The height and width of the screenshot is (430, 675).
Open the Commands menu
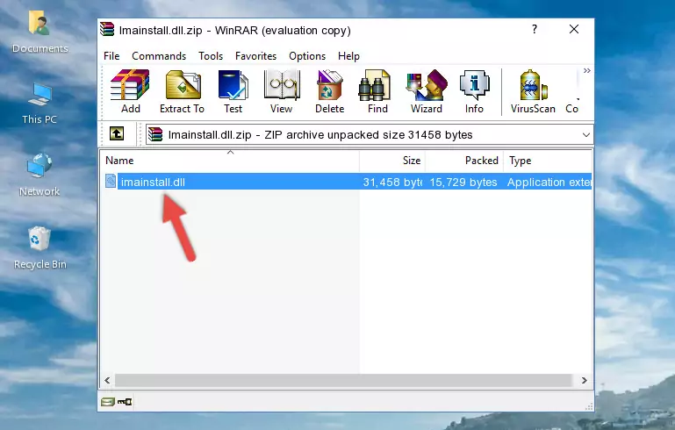click(x=159, y=56)
